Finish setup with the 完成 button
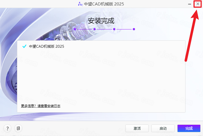 point(189,128)
